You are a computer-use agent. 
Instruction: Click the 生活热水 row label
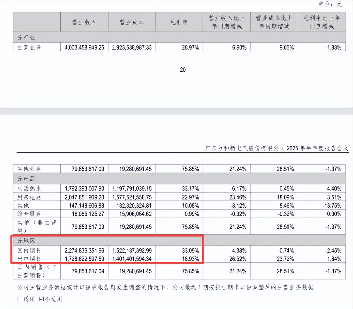(29, 189)
